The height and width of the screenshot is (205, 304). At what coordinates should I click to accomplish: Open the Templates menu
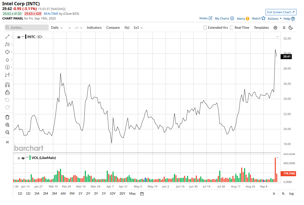point(261,27)
